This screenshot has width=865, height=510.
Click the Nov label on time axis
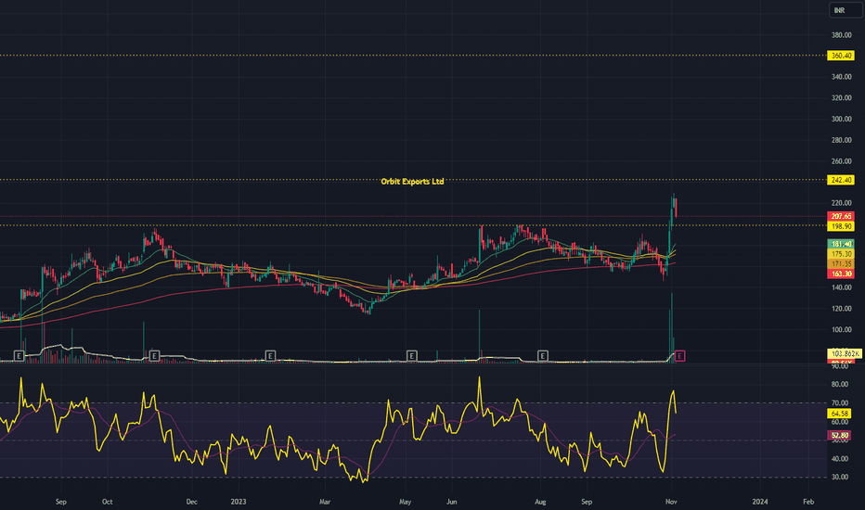point(671,502)
